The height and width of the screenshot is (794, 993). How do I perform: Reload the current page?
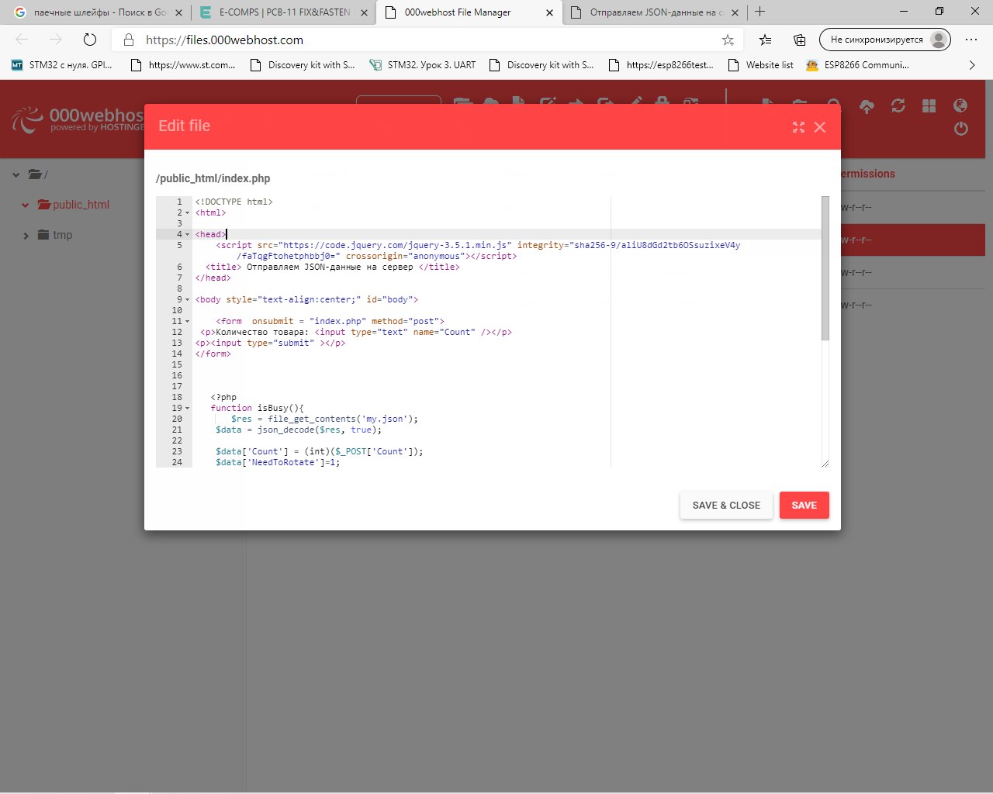[90, 40]
